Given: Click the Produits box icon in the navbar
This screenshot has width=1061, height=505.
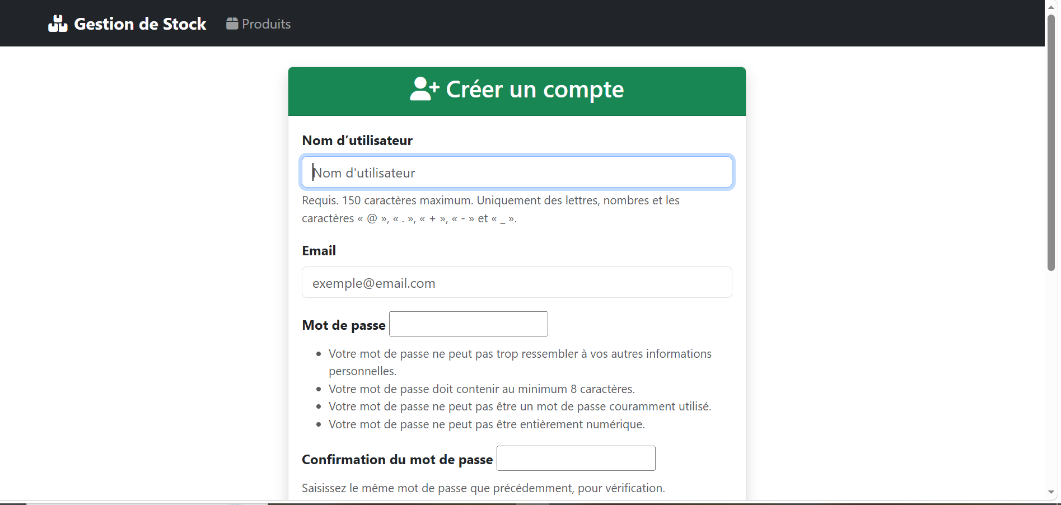Looking at the screenshot, I should point(232,24).
